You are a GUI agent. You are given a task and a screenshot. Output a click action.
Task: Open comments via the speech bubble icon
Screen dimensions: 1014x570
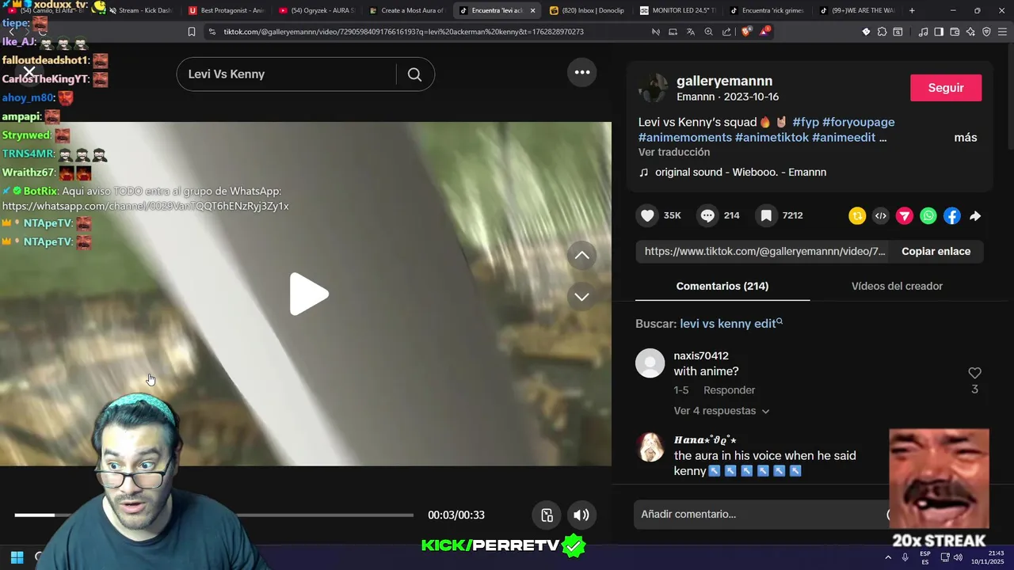click(x=708, y=215)
